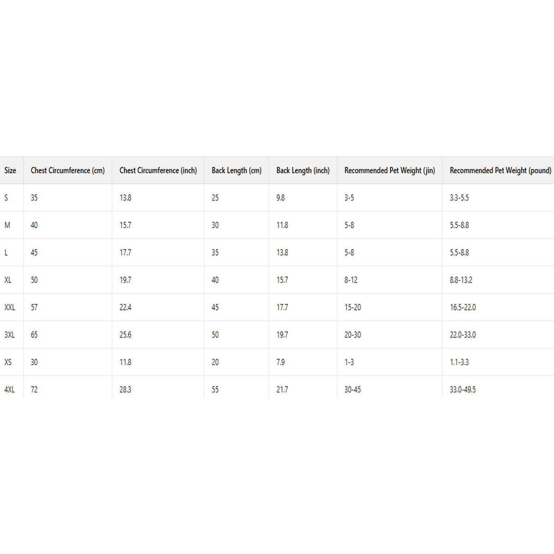Click the Back Length (inch) header
Viewport: 554px width, 554px height.
(303, 170)
